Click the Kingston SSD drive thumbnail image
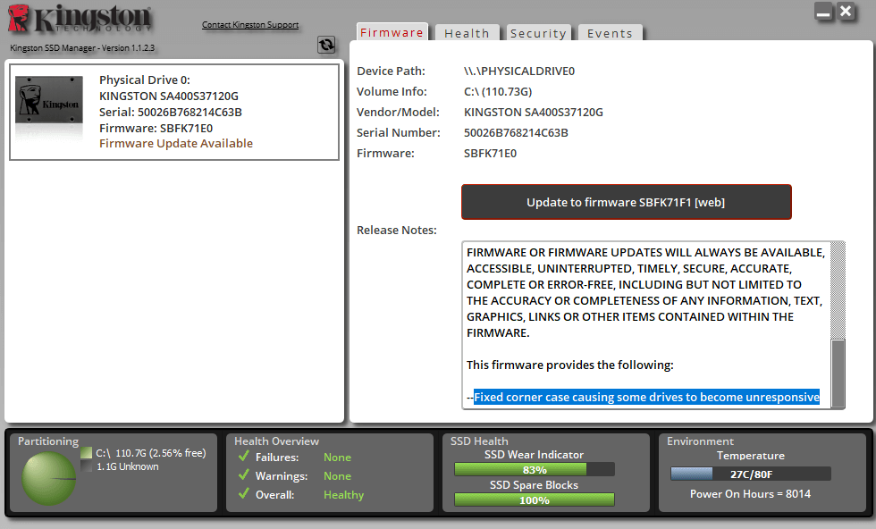Viewport: 876px width, 529px height. click(x=49, y=99)
